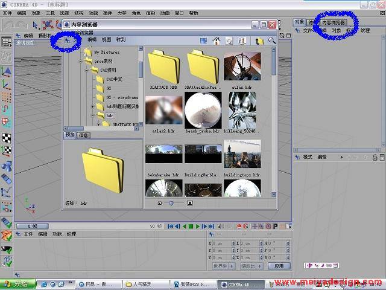Toggle the parameter P key icon
This screenshot has height=290, width=386.
(x=275, y=226)
